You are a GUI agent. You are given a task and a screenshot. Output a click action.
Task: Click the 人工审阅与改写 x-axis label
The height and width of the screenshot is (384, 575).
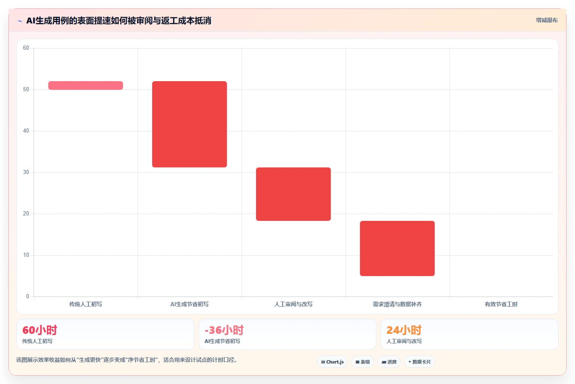pos(293,304)
